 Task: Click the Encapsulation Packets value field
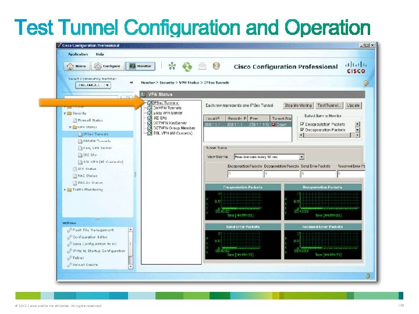(x=245, y=174)
